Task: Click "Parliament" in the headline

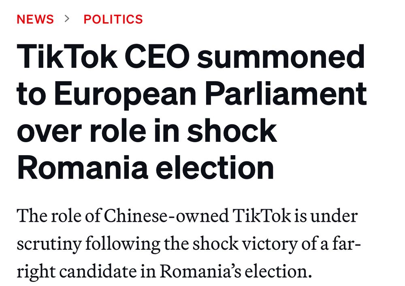Action: pyautogui.click(x=286, y=93)
